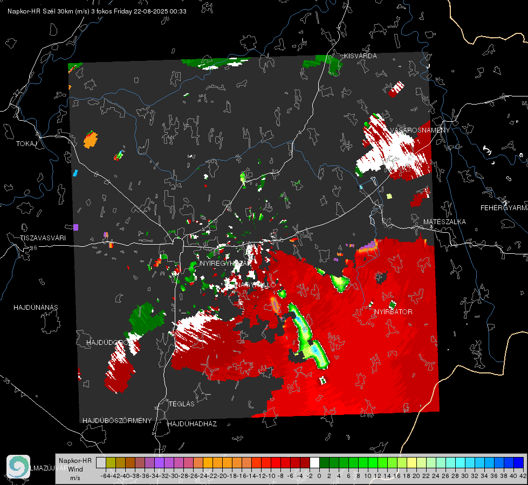The width and height of the screenshot is (528, 485).
Task: Click the 0 legend value
Action: [319, 476]
